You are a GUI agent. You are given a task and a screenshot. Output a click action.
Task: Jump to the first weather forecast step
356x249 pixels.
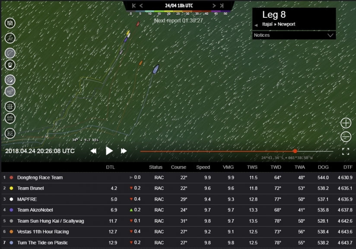(x=134, y=6)
